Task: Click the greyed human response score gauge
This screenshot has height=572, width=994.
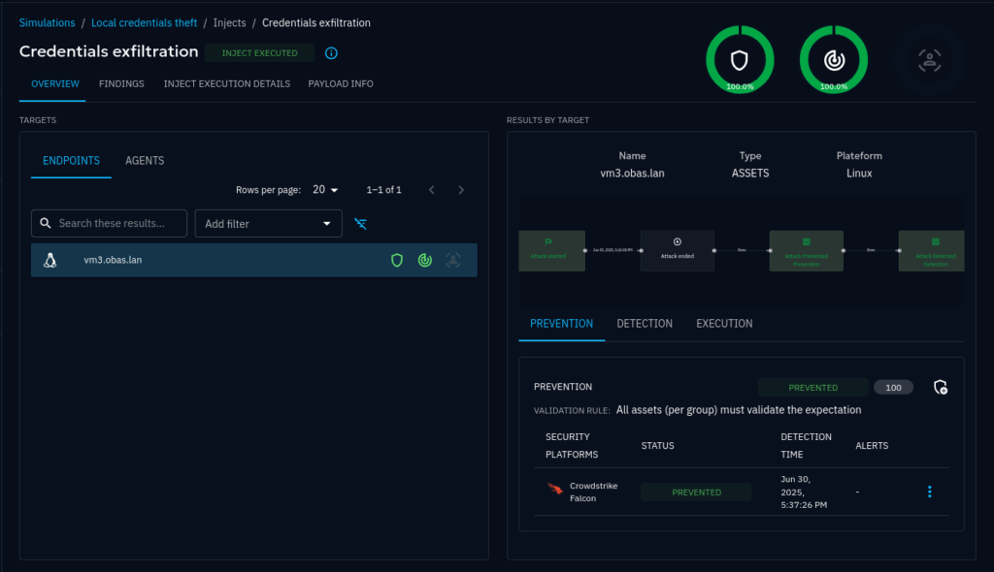Action: [929, 60]
